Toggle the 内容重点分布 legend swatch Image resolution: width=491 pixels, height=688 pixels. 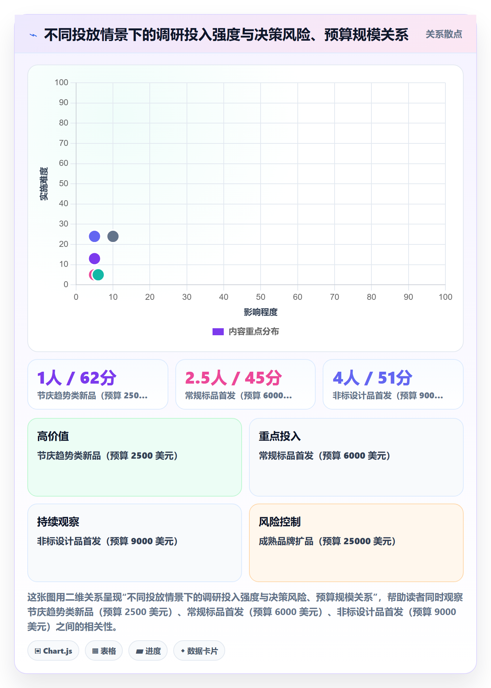point(218,332)
